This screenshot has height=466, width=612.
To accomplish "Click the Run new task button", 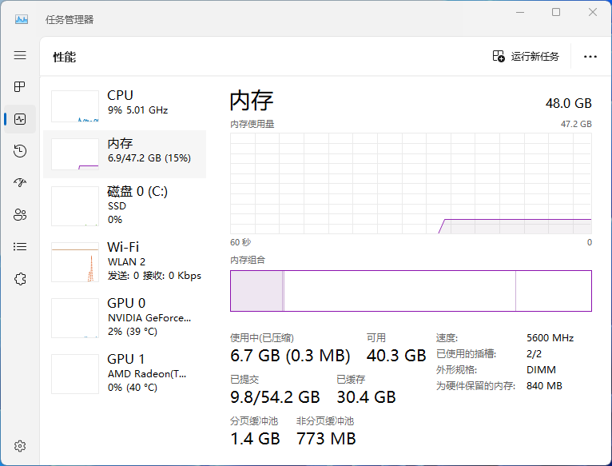I will [526, 57].
